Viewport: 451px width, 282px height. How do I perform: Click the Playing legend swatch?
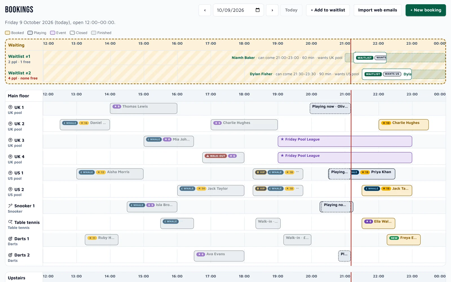tap(30, 33)
